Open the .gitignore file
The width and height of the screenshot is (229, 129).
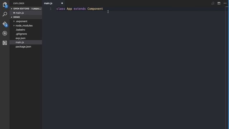tap(26, 34)
